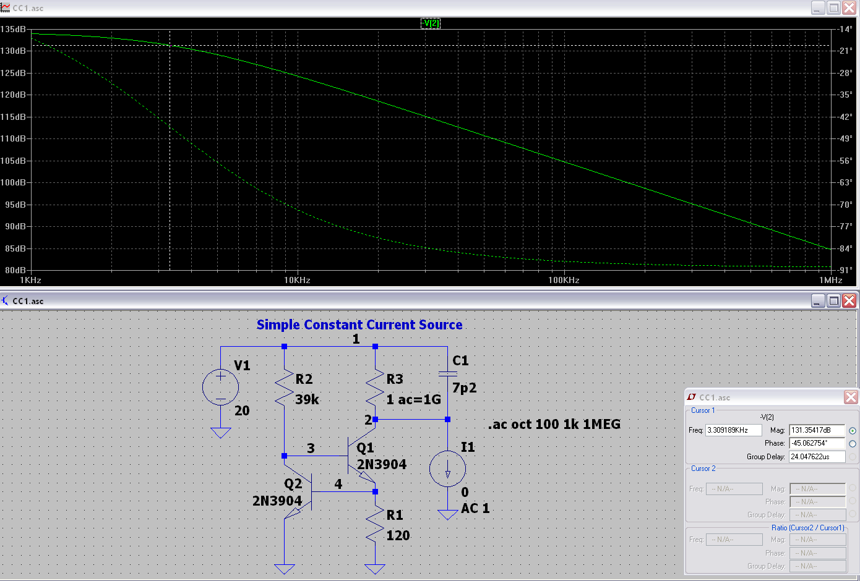Click the 'Cursor 2' group label
Screen dimensions: 860x581
tap(703, 469)
